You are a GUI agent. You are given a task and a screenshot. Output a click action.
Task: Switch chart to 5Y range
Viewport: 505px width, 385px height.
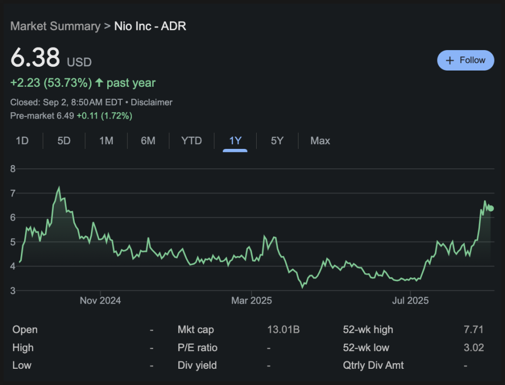tap(277, 141)
